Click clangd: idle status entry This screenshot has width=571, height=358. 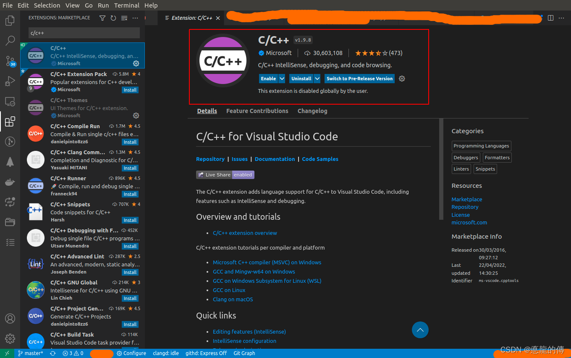166,353
